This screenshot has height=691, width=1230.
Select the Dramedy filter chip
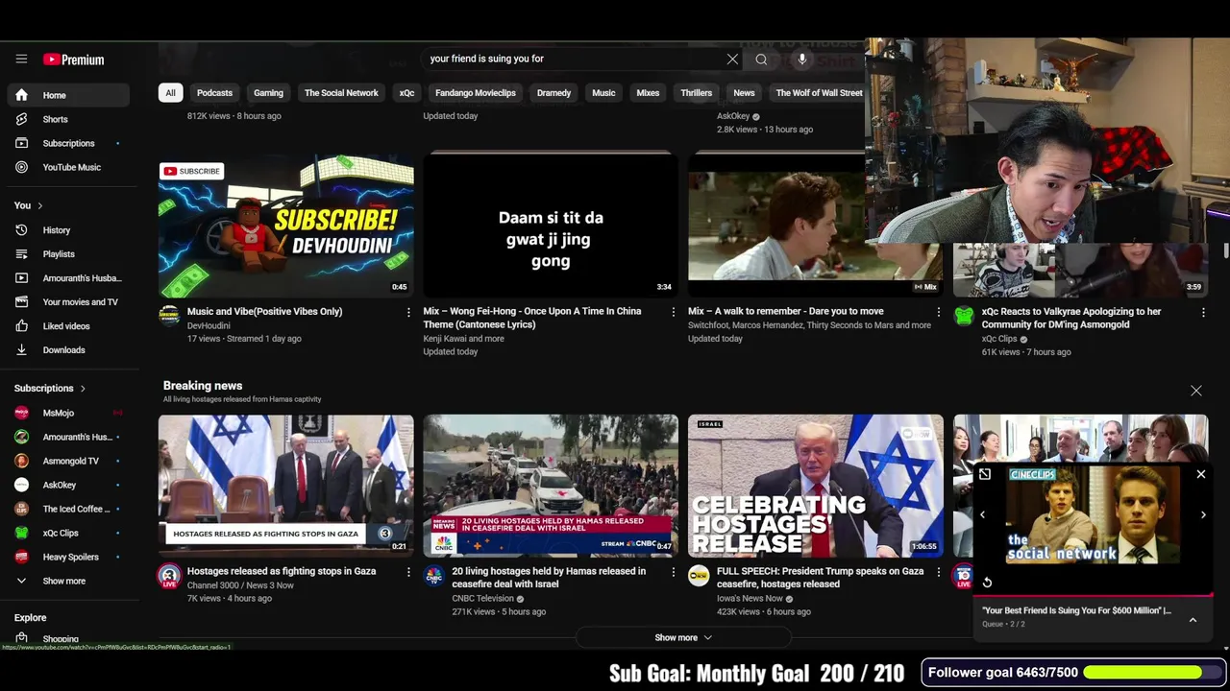[x=553, y=93]
